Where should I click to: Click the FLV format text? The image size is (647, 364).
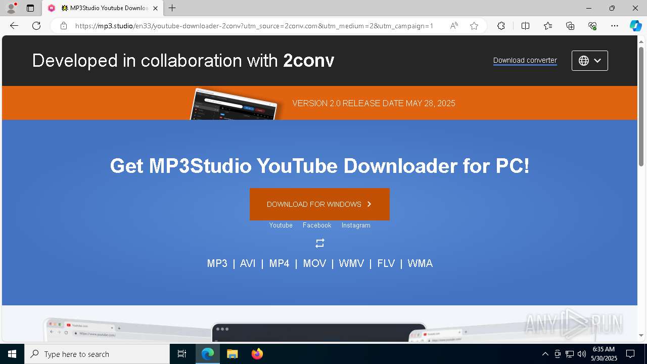(386, 263)
